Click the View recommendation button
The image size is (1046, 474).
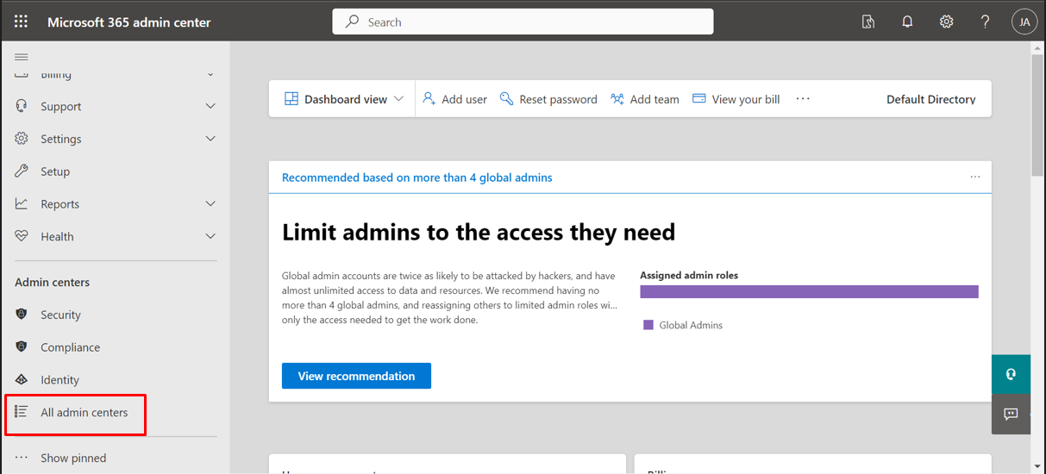click(x=356, y=376)
